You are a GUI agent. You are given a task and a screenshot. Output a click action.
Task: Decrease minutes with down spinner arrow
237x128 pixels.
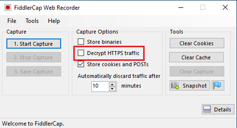tap(112, 89)
